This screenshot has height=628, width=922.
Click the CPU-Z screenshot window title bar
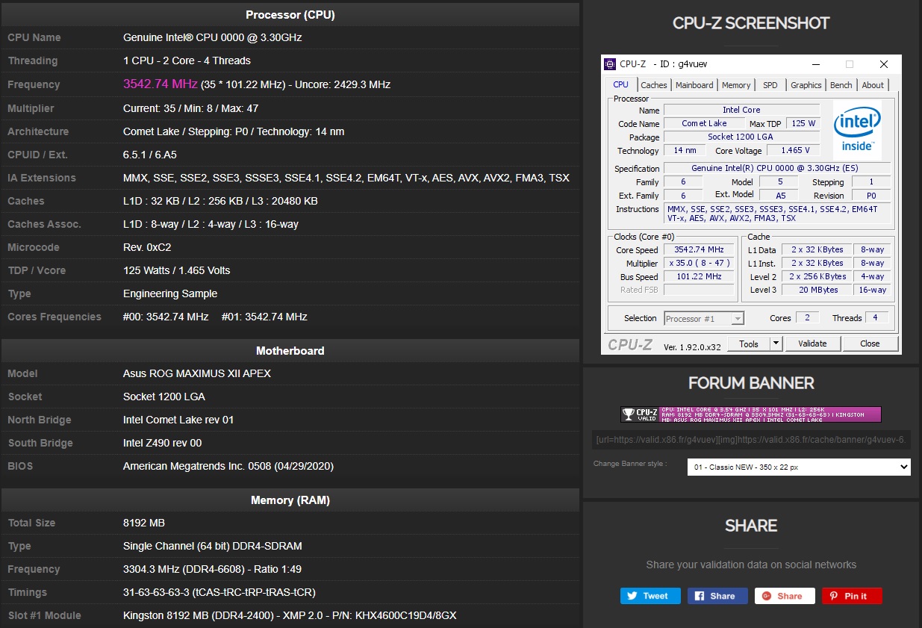[751, 64]
